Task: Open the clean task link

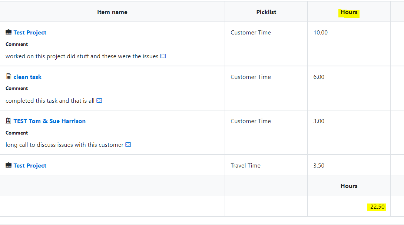Action: (x=27, y=77)
